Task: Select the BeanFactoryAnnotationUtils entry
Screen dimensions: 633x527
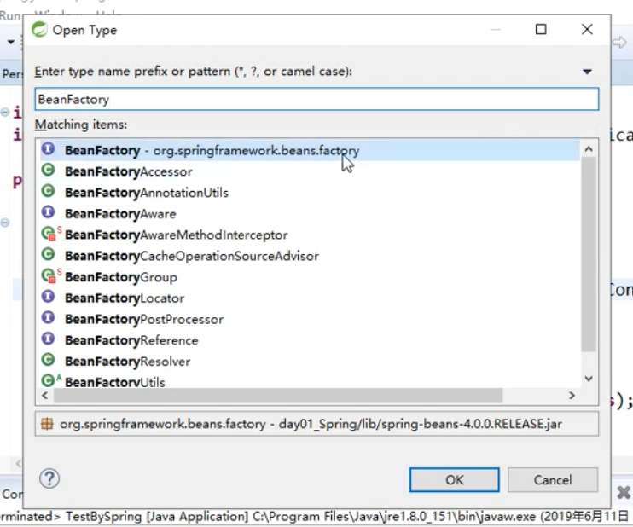Action: coord(310,193)
